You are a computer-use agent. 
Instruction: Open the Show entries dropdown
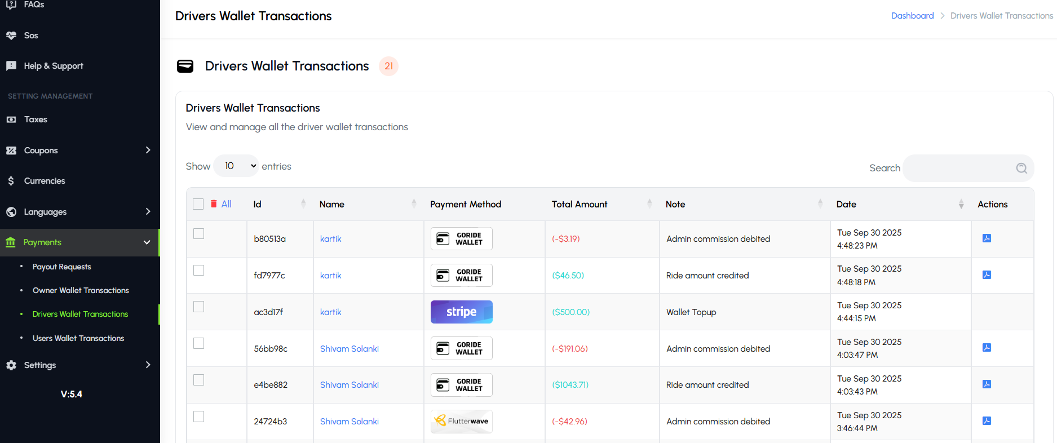(236, 166)
